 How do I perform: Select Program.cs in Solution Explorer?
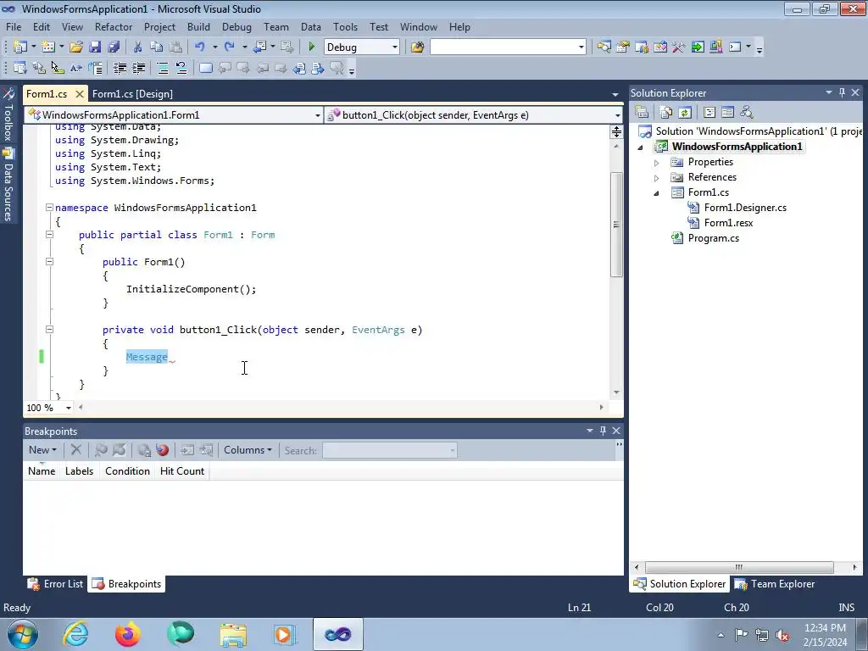pos(713,238)
